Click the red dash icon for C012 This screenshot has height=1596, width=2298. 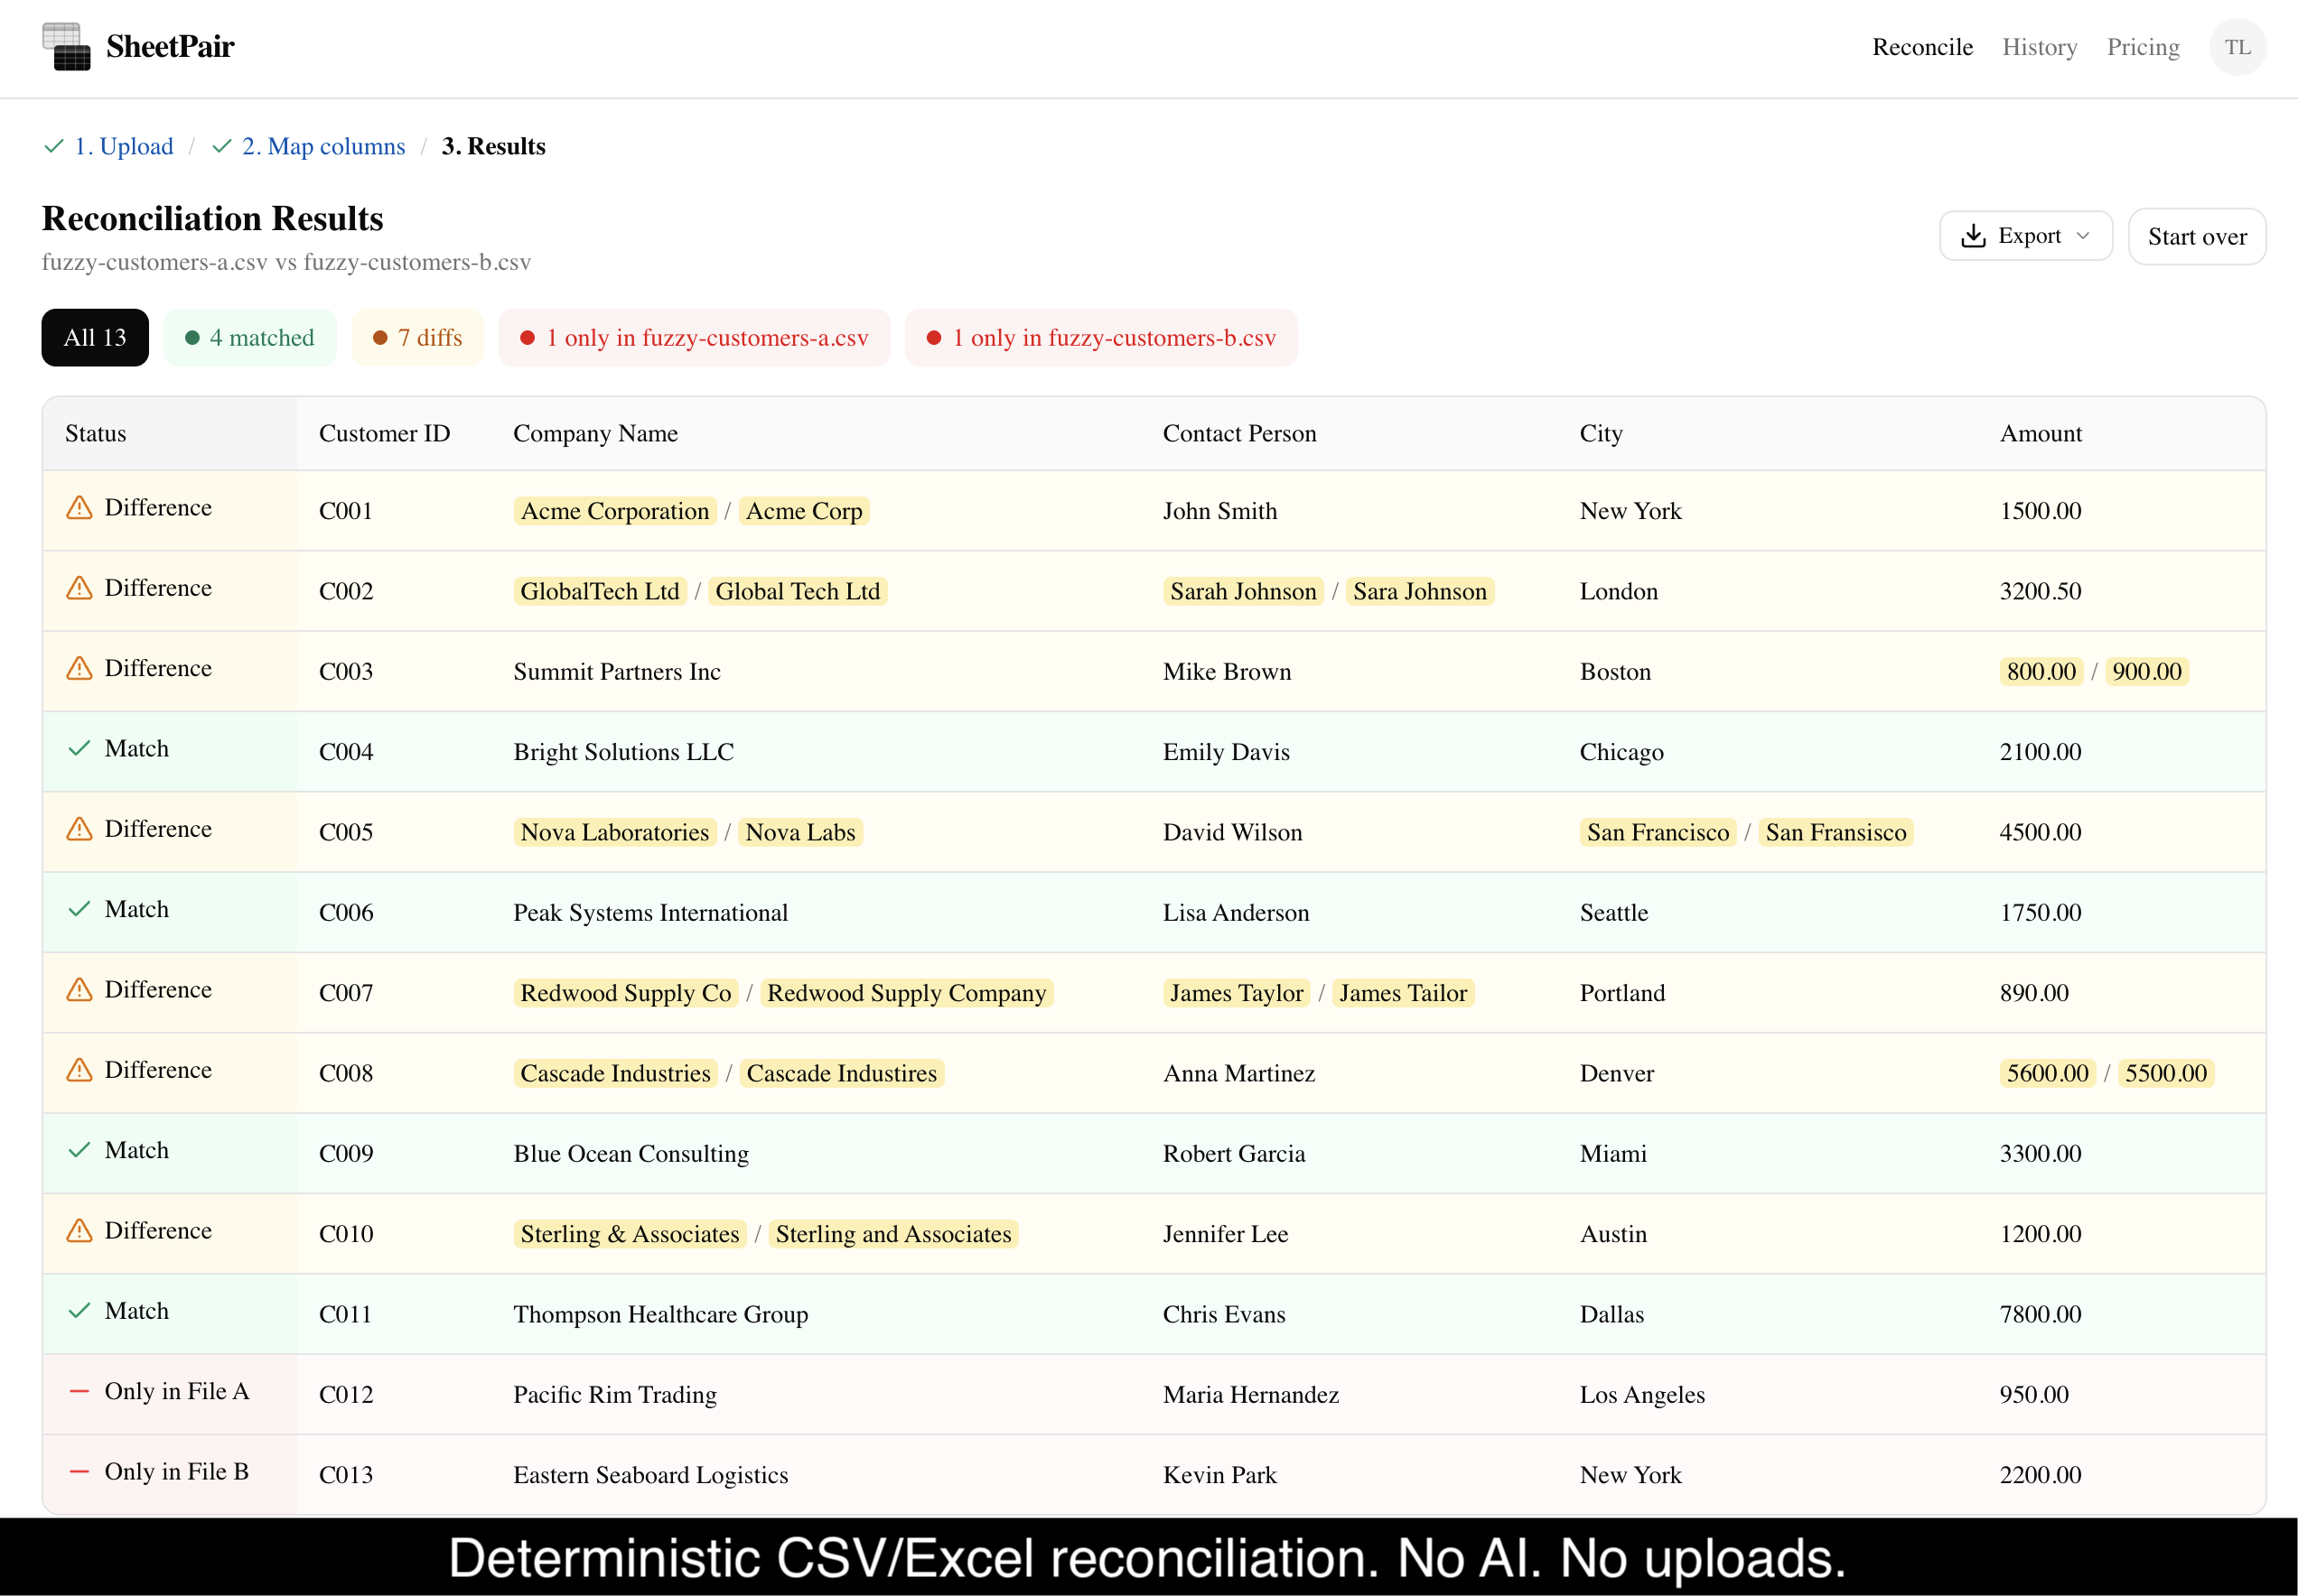click(x=79, y=1391)
